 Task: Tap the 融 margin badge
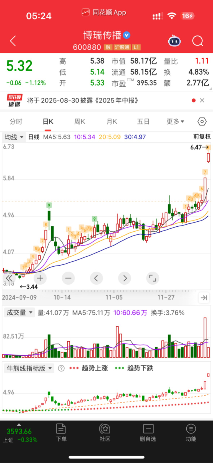pos(108,47)
